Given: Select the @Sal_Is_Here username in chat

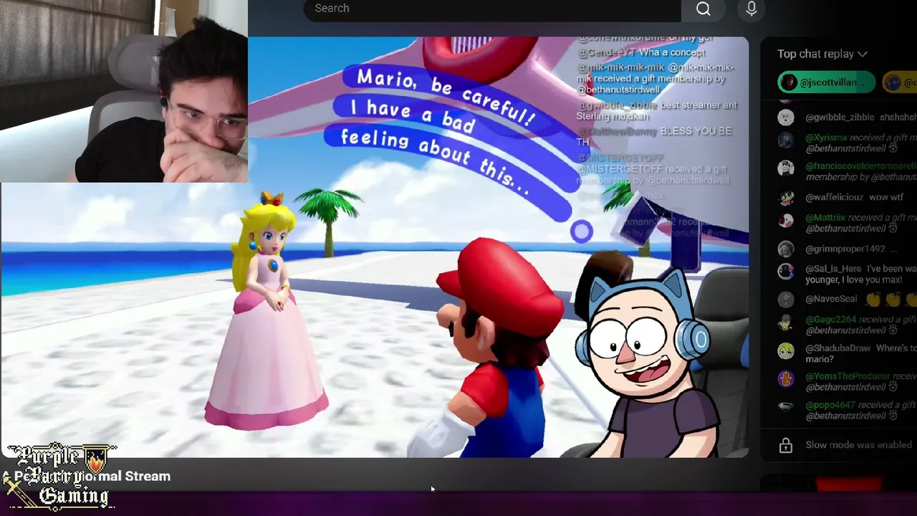Looking at the screenshot, I should (x=832, y=269).
